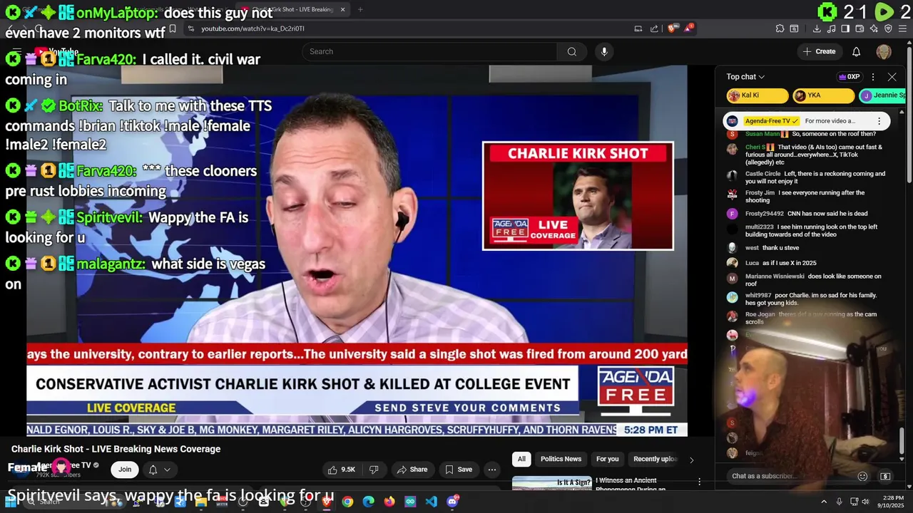The image size is (913, 513).
Task: Select the All filter chip
Action: click(521, 459)
